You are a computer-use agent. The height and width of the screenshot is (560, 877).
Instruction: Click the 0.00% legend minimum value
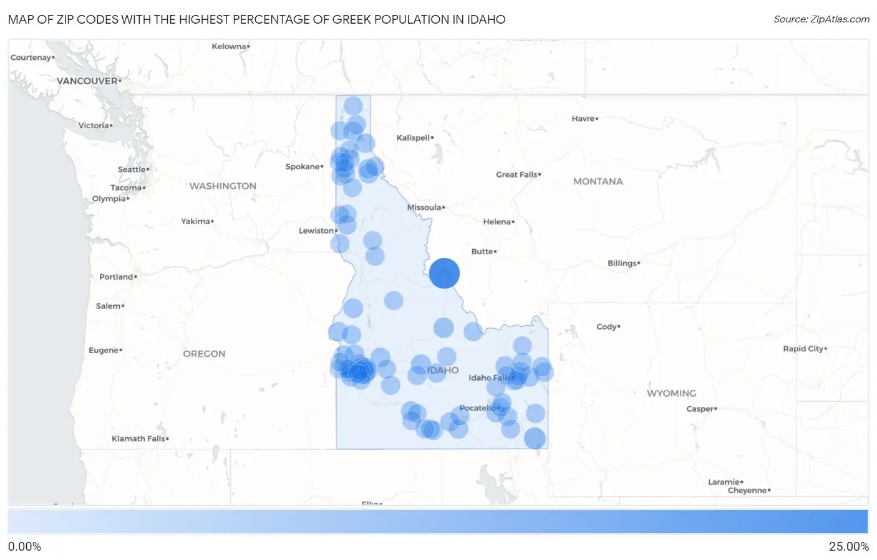[24, 547]
